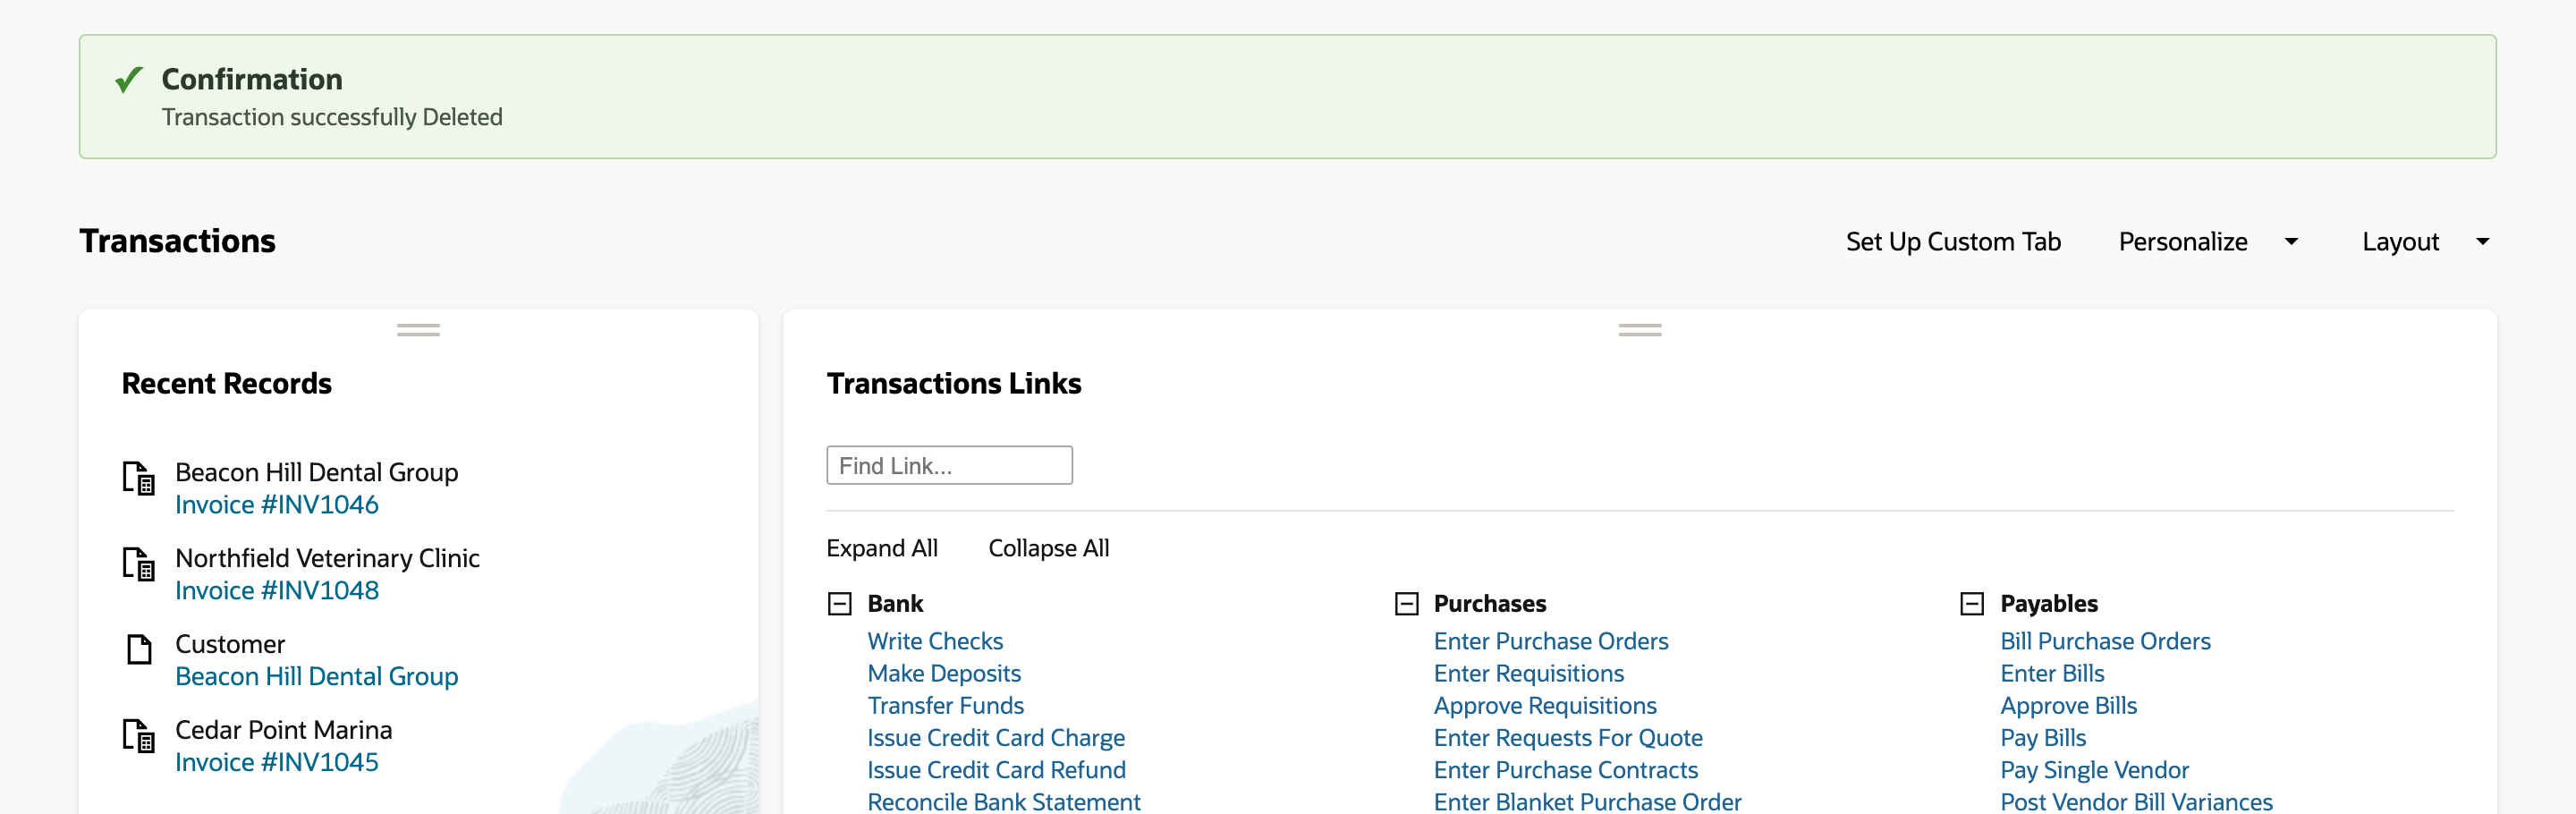Open Enter Blanket Purchase Order link
The height and width of the screenshot is (814, 2576).
pyautogui.click(x=1588, y=802)
